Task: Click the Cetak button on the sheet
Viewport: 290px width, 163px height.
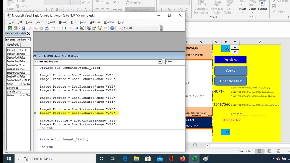Action: [x=230, y=71]
